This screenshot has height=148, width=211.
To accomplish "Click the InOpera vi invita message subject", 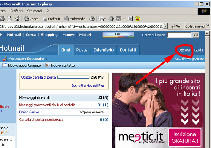I will [93, 112].
